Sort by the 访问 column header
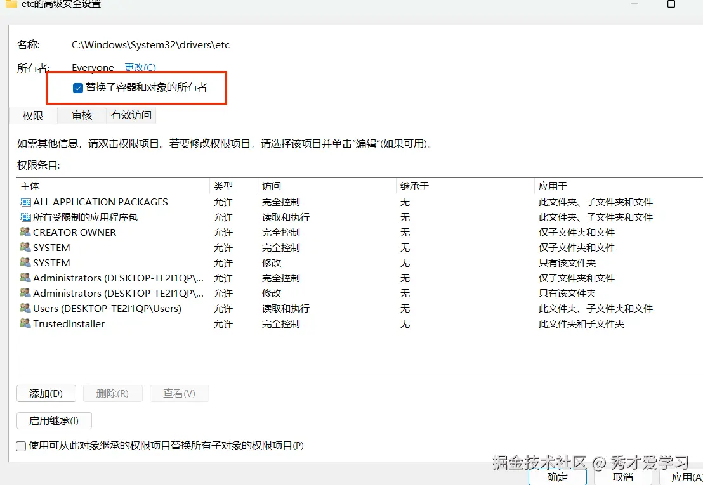703x485 pixels. (327, 186)
